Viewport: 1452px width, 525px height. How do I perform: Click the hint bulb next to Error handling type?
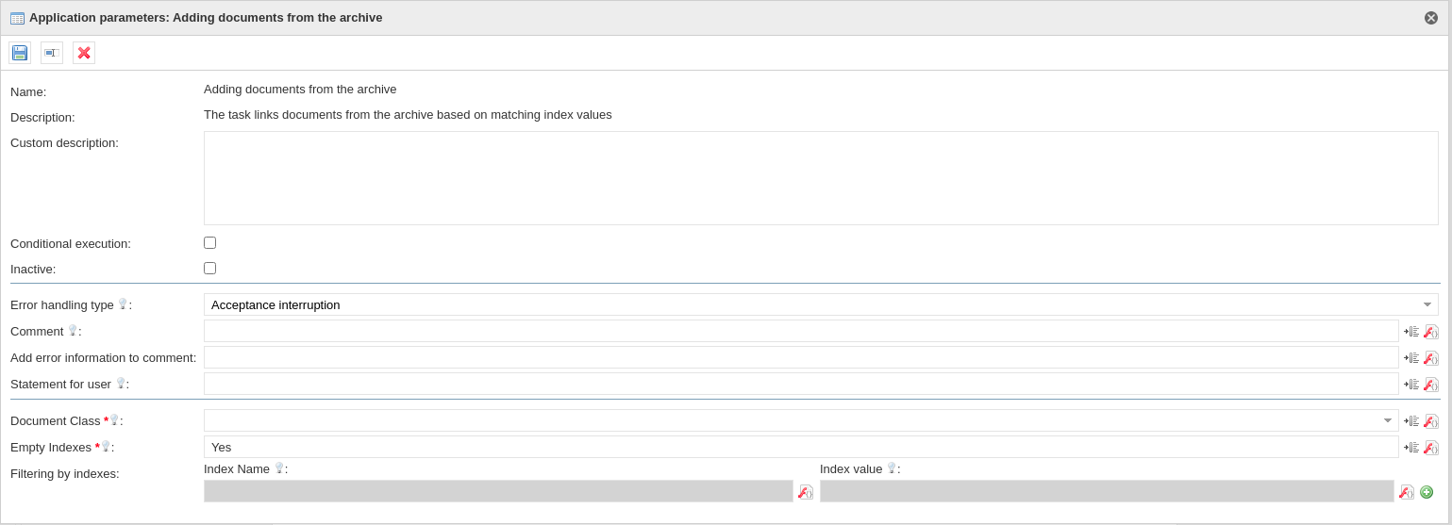click(123, 304)
